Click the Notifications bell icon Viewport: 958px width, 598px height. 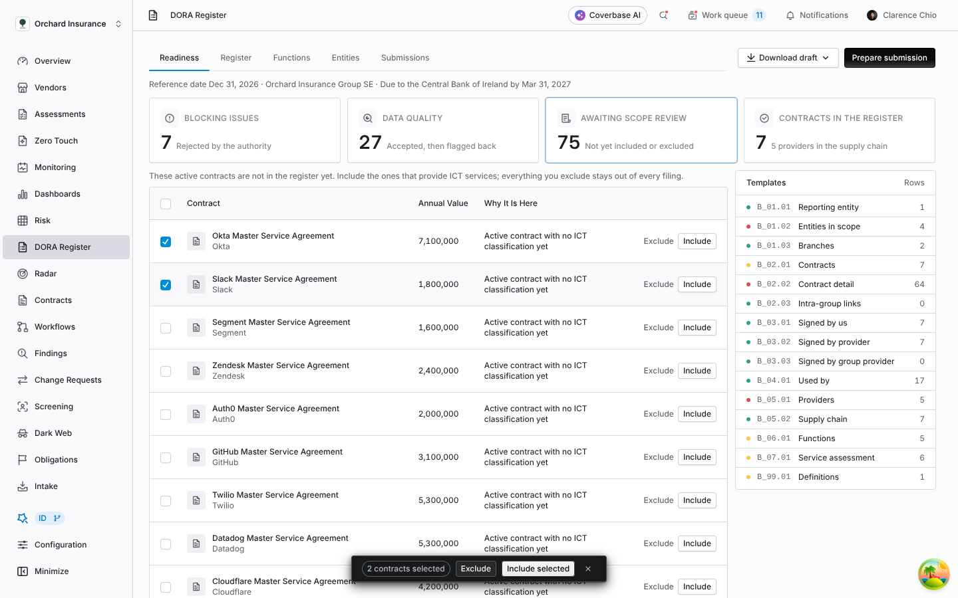click(790, 15)
